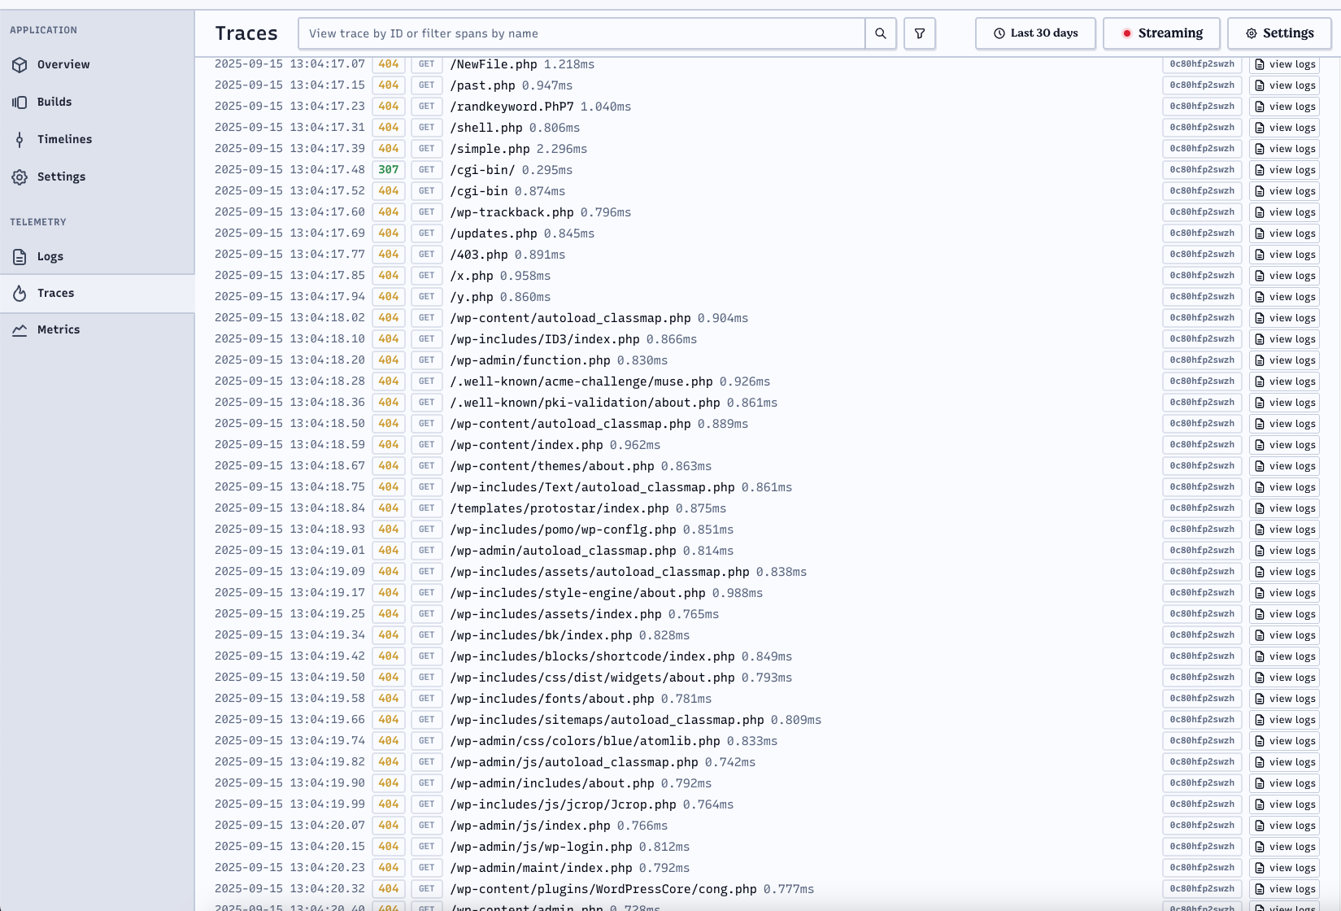Select the Builds icon in the sidebar
Screen dimensions: 1341x911
point(20,102)
